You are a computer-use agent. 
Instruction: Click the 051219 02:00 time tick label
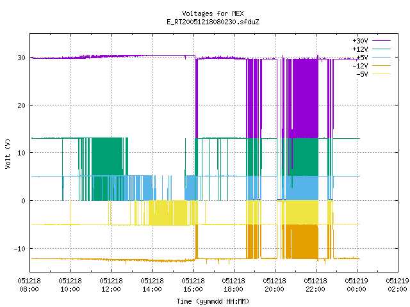click(398, 285)
